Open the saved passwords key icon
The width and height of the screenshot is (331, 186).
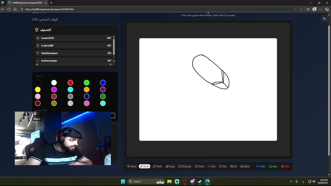pos(295,9)
